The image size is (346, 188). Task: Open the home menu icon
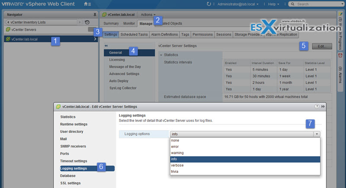(x=87, y=4)
